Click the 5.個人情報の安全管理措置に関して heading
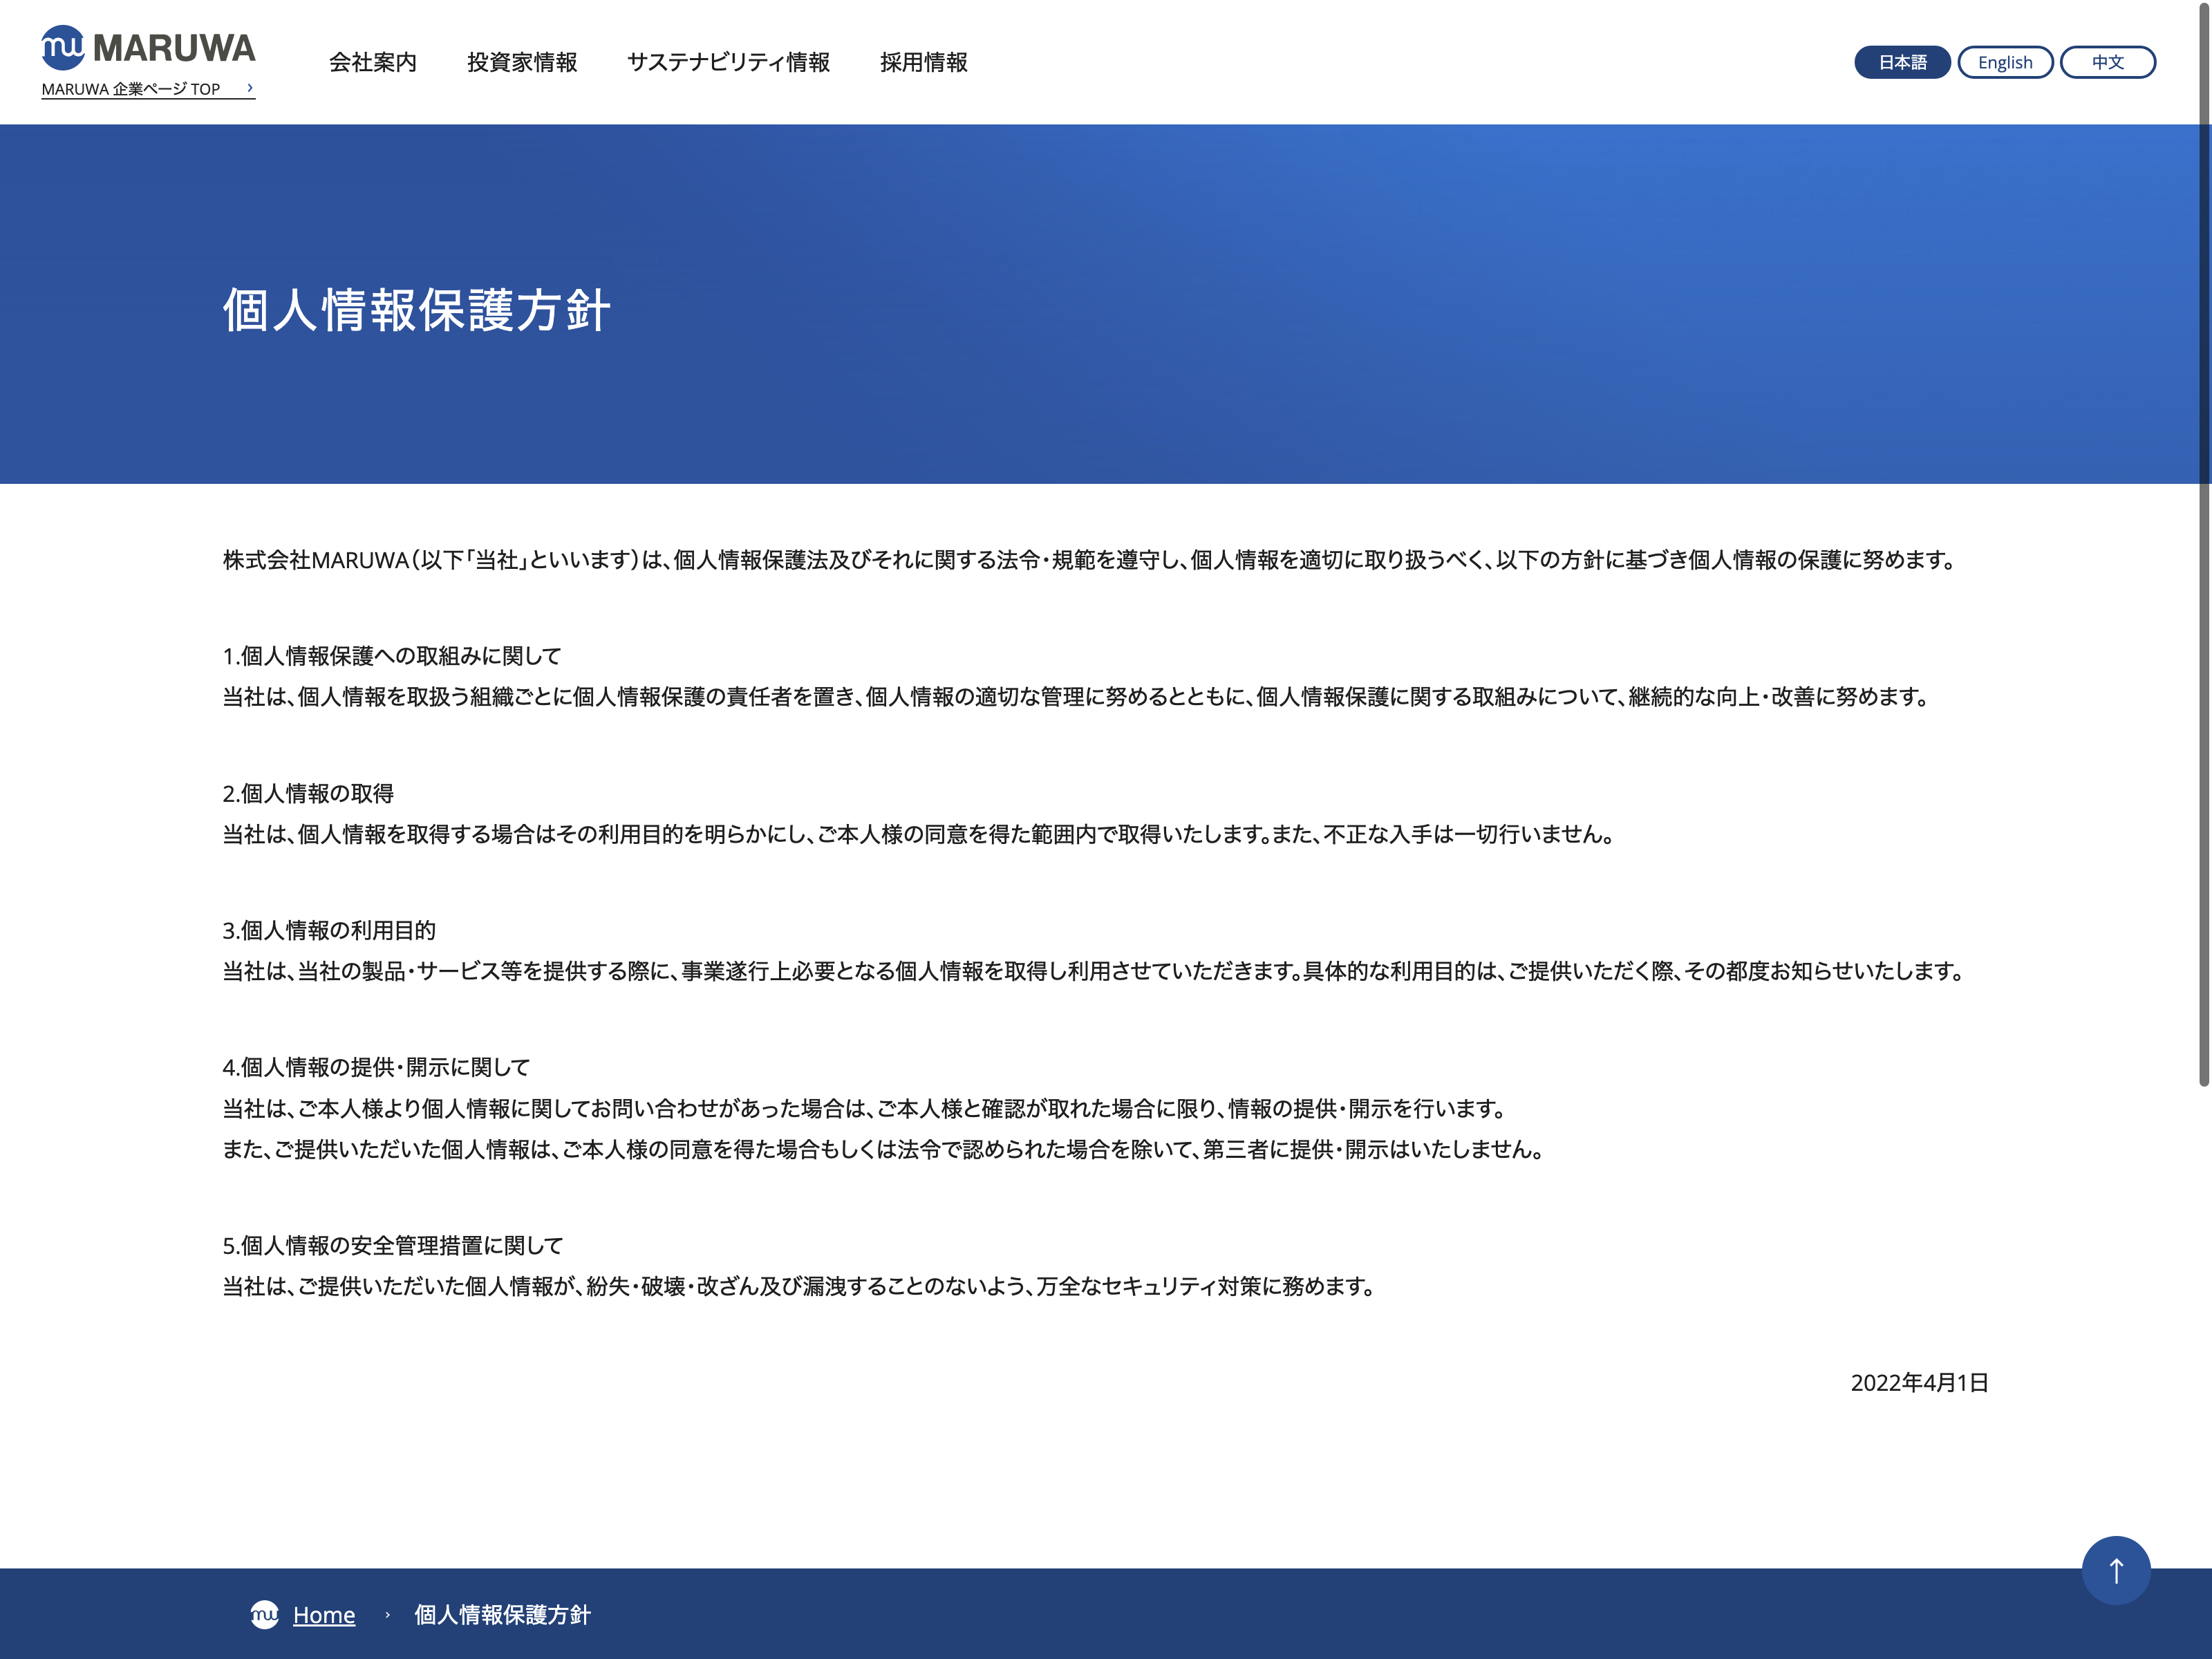 click(393, 1246)
